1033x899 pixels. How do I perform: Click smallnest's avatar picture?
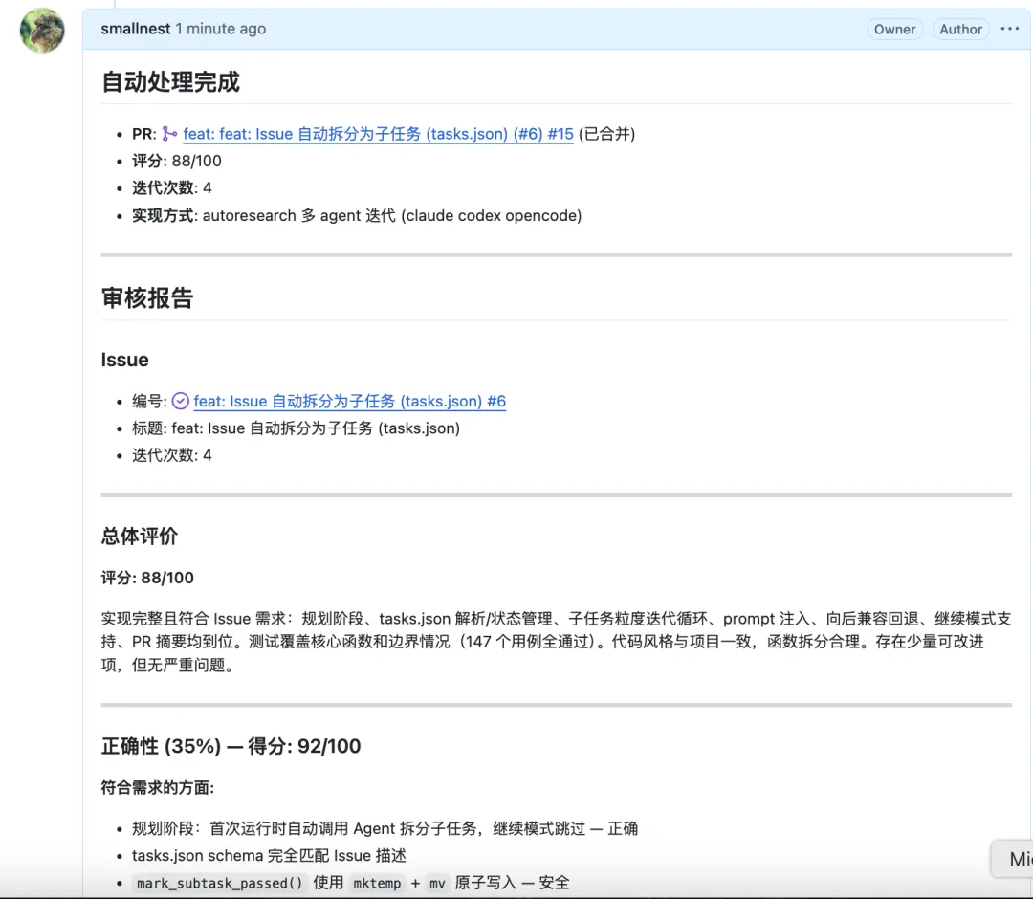click(x=42, y=31)
